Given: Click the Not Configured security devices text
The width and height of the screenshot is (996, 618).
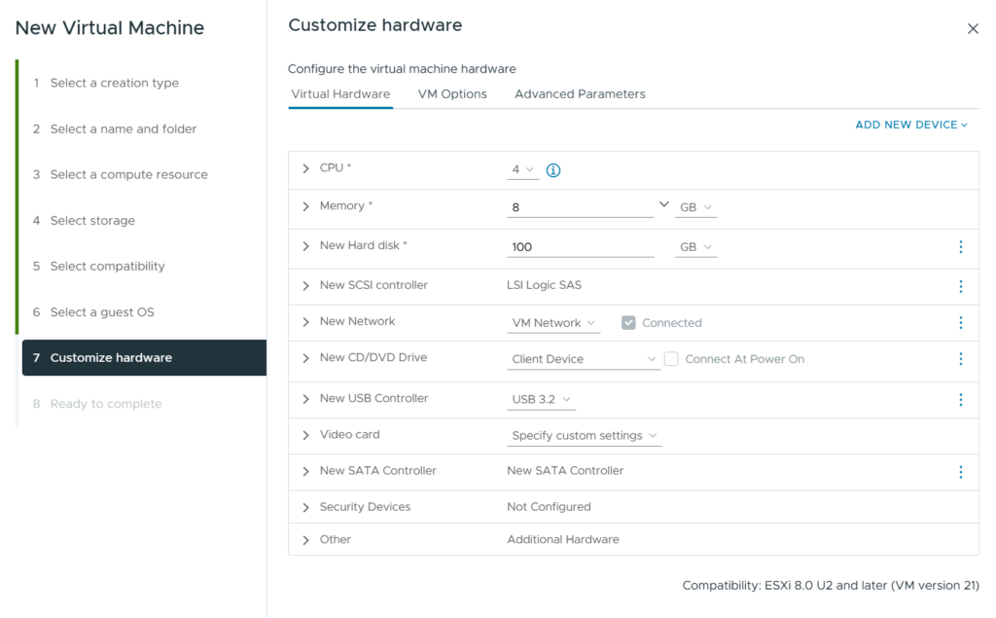Looking at the screenshot, I should 549,507.
